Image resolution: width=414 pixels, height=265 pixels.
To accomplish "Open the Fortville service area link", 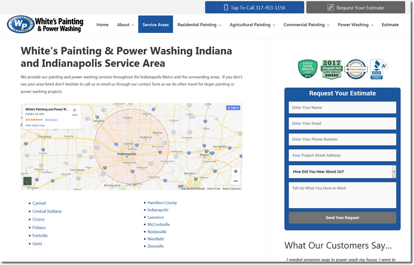I will tap(40, 236).
